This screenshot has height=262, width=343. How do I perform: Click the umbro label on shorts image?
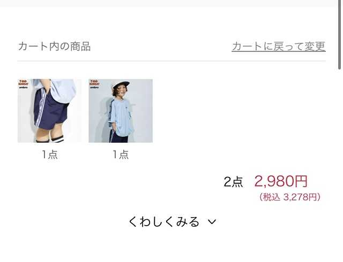[x=23, y=87]
